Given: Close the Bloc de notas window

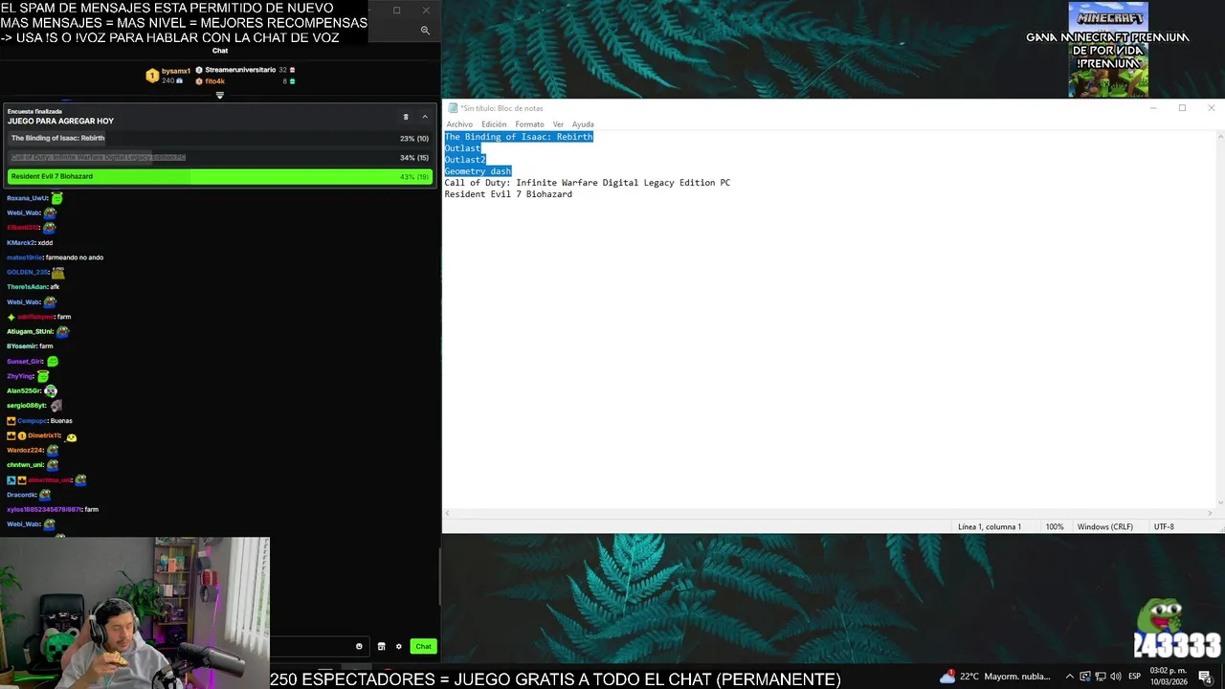Looking at the screenshot, I should 1211,108.
